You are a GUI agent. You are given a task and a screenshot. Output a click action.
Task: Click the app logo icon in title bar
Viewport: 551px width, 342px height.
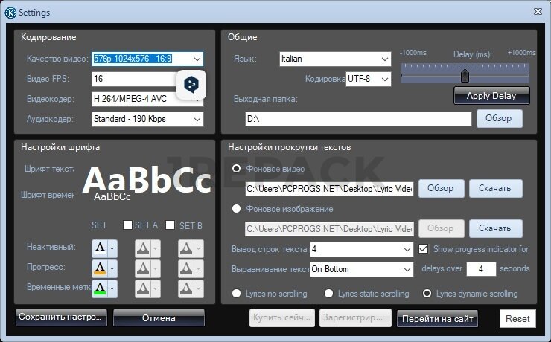click(10, 12)
